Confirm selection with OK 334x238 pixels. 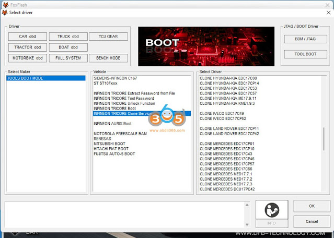click(x=312, y=206)
